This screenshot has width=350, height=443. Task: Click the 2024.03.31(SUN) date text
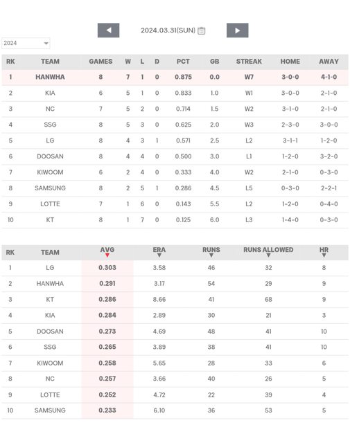[168, 30]
